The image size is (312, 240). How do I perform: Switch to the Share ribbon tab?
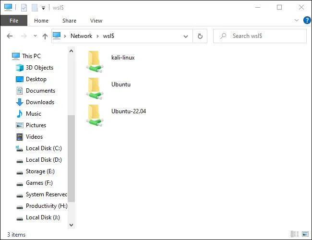click(x=69, y=21)
